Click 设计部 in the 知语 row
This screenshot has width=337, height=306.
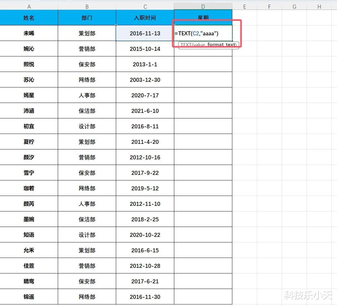(87, 235)
